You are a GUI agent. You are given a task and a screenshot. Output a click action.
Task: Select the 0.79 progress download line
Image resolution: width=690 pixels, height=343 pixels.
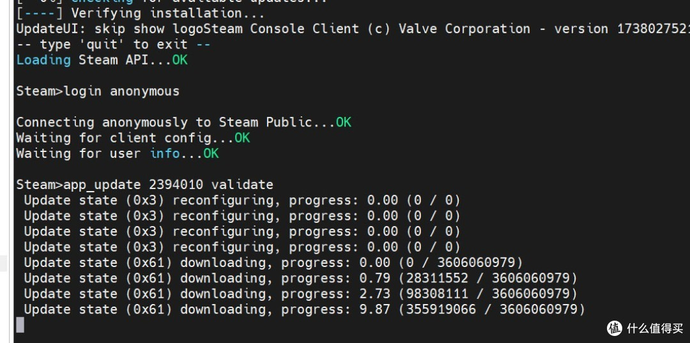tap(300, 278)
